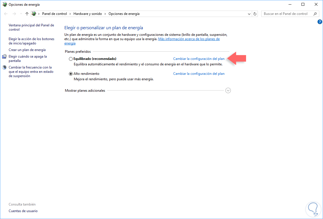Click description text Mejora el rendimiento

point(114,79)
